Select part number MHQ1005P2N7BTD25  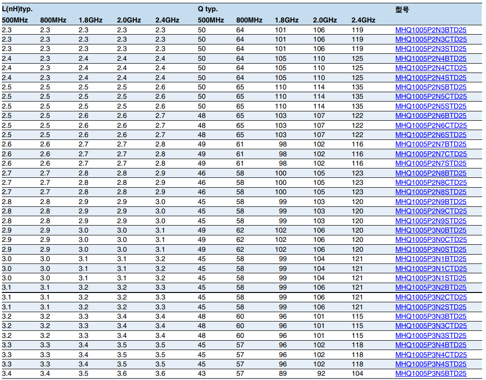tap(431, 144)
